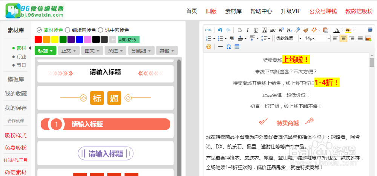Redo the last undone edit
This screenshot has height=176, width=377.
228,30
